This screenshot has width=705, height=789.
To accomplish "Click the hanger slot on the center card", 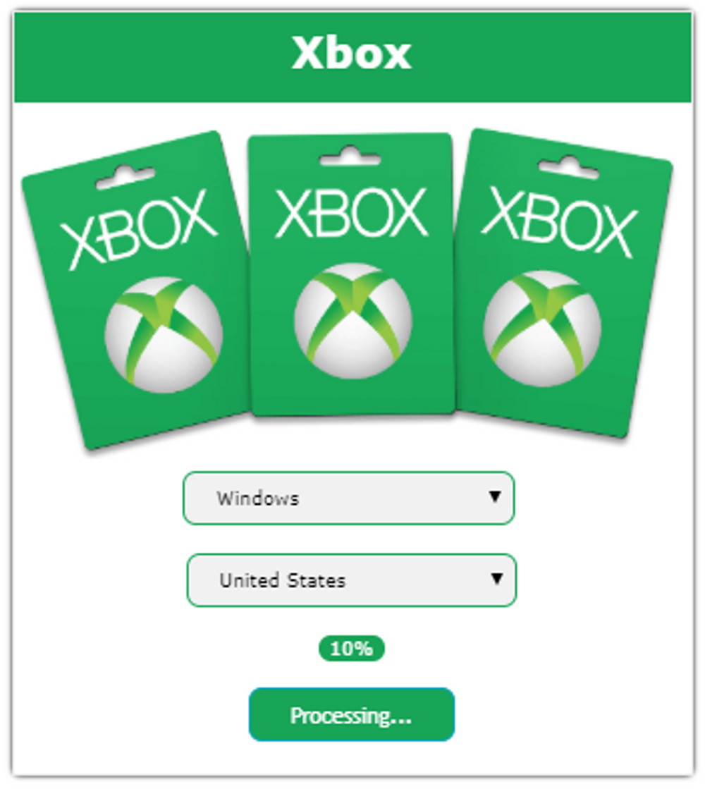I will tap(350, 156).
